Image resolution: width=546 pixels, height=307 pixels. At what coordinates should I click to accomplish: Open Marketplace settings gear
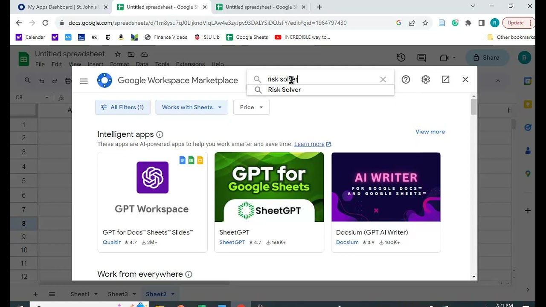[426, 79]
